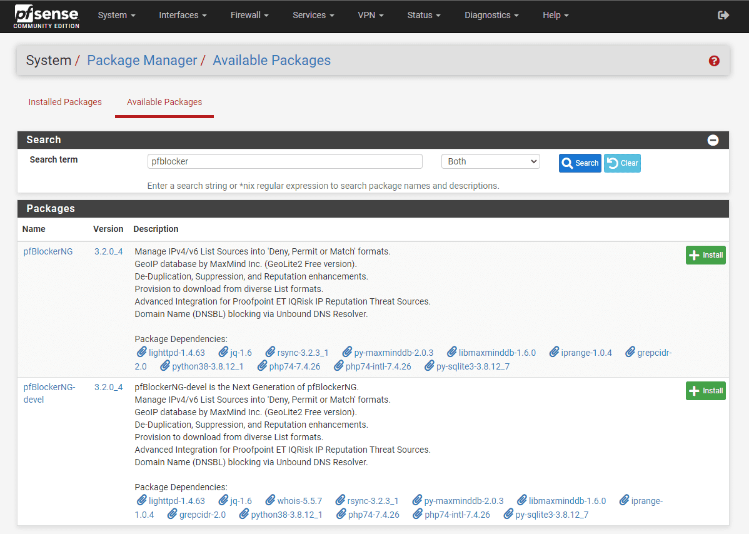The image size is (749, 534).
Task: Click the Available Packages breadcrumb link
Action: coord(271,60)
